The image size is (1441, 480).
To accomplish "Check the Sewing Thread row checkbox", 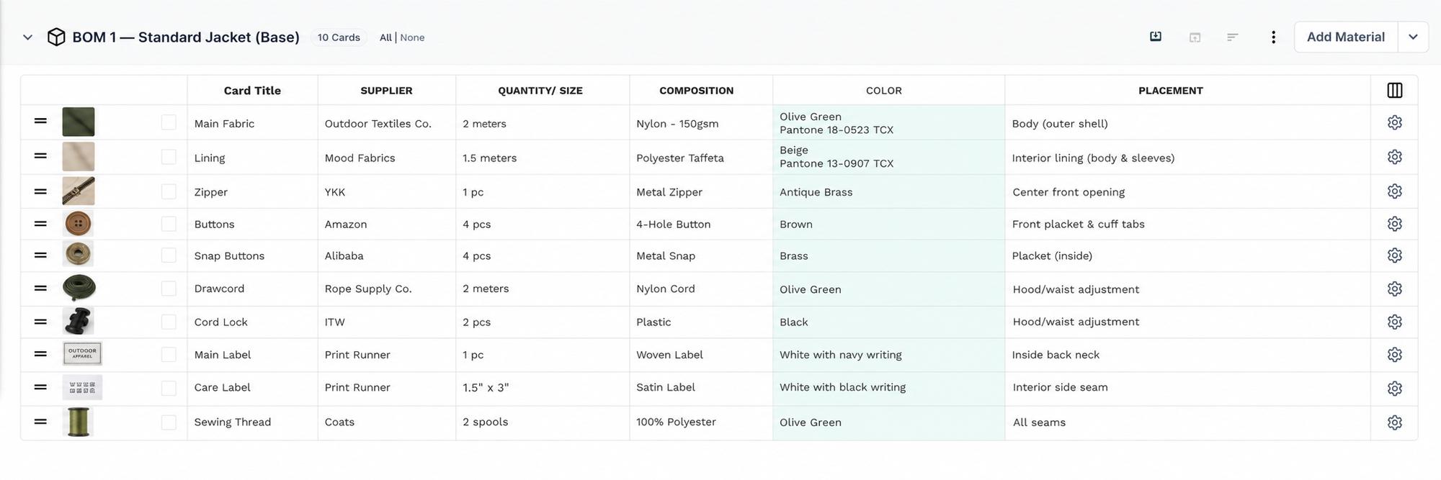I will [x=169, y=422].
